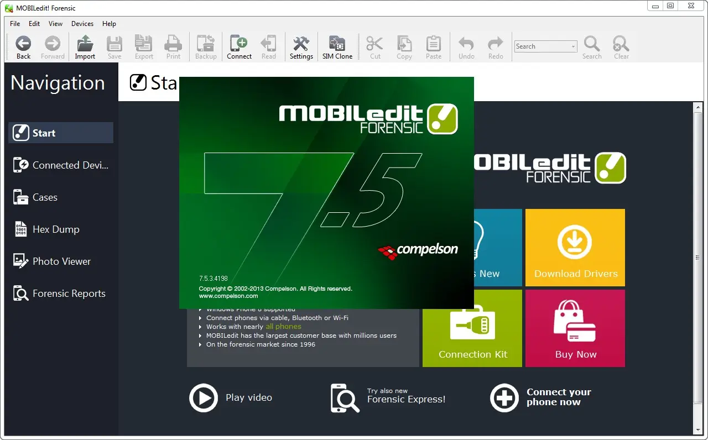This screenshot has height=440, width=708.
Task: Click www.compelson.com on splash screen
Action: 228,296
